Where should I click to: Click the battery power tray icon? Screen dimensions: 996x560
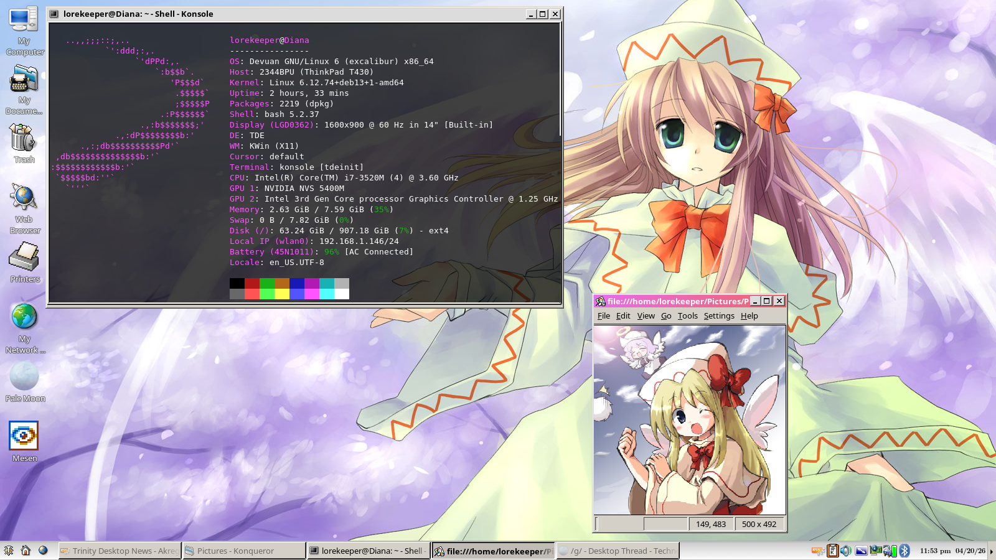coord(890,551)
